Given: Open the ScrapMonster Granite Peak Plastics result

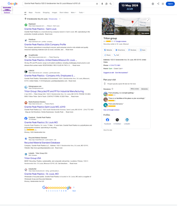Looking at the screenshot, I should point(51,60).
